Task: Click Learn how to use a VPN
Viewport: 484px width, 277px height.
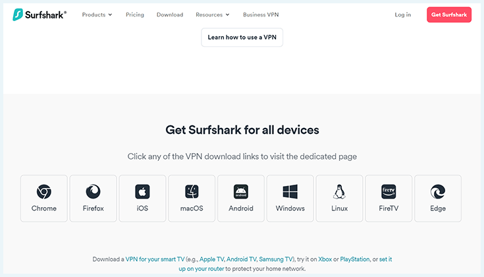Action: pyautogui.click(x=242, y=38)
